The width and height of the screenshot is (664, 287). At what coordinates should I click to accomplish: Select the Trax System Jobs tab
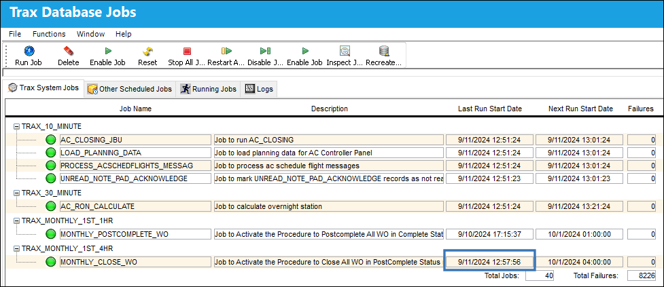43,88
